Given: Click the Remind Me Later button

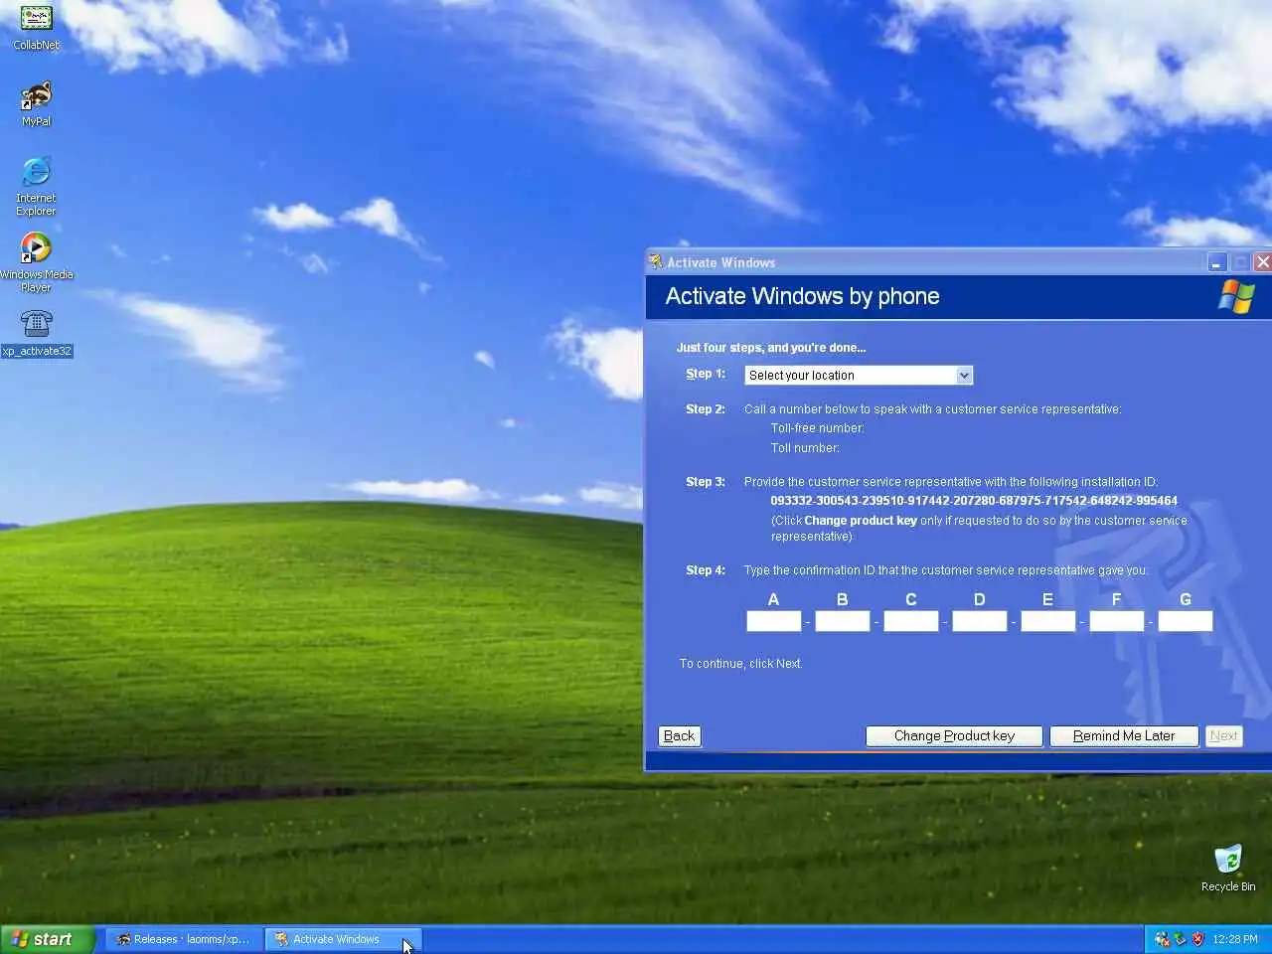Looking at the screenshot, I should point(1124,736).
